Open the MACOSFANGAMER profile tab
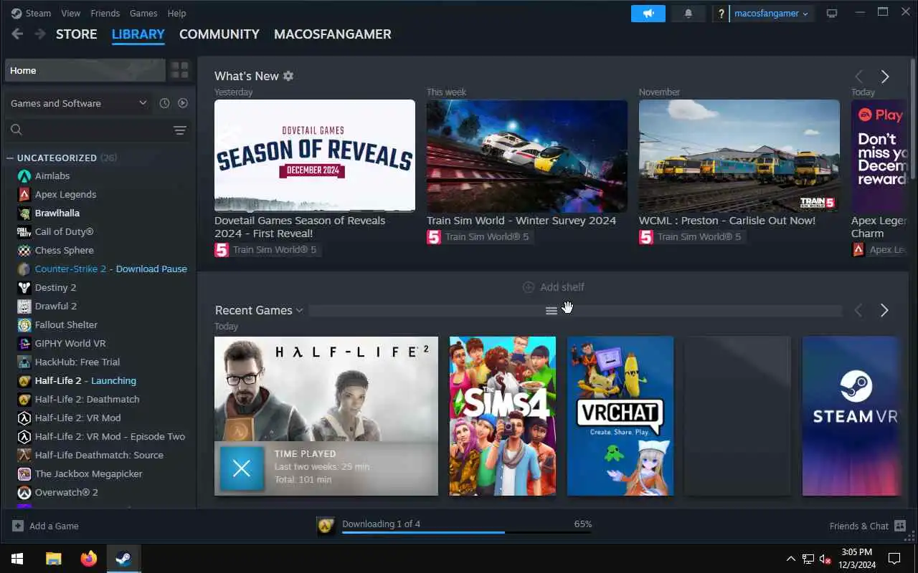The height and width of the screenshot is (573, 918). (x=333, y=34)
